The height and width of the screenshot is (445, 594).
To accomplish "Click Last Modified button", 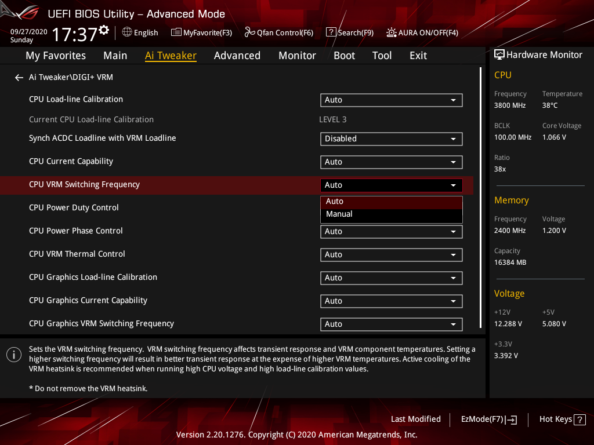I will tap(415, 420).
